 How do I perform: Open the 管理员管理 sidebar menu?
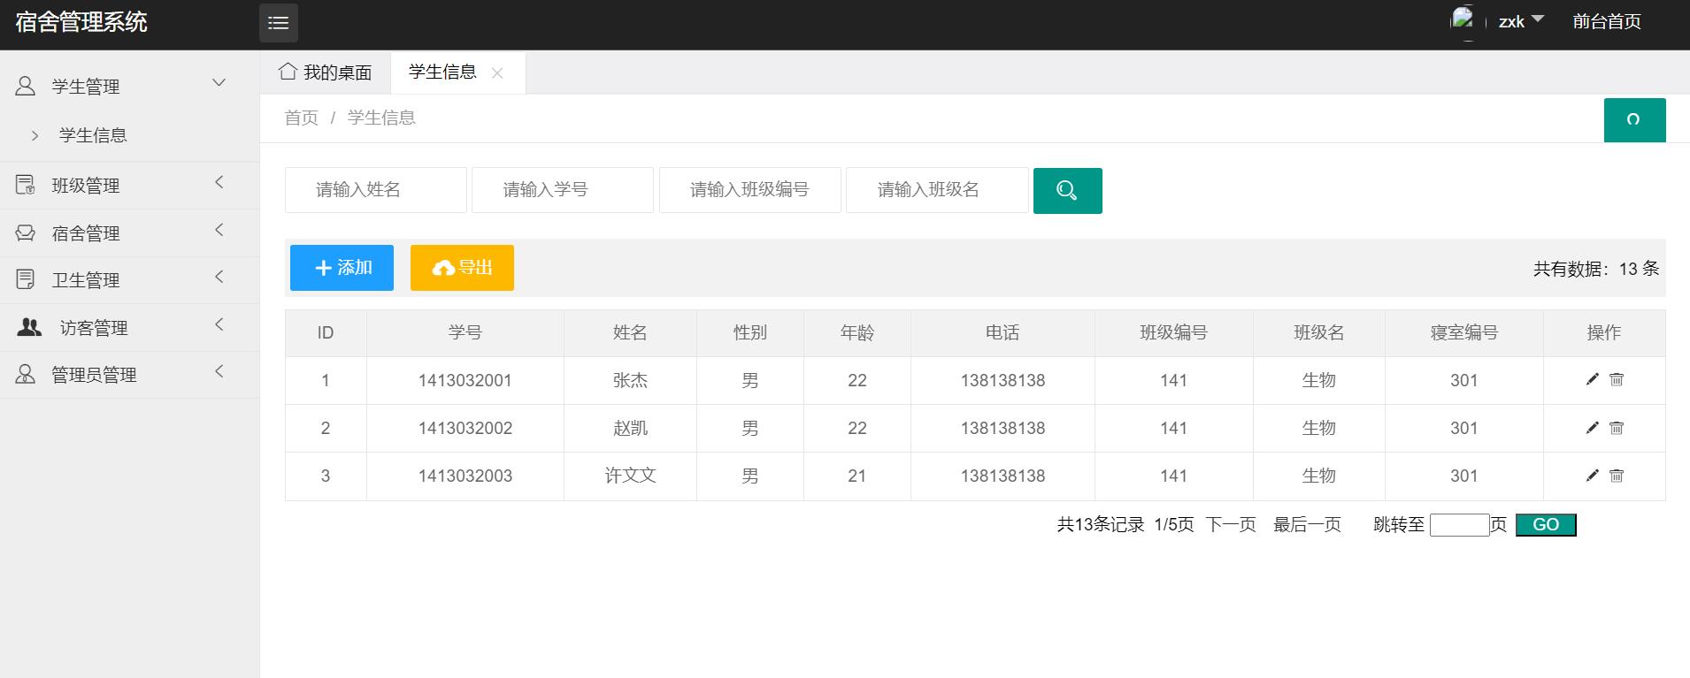pos(129,375)
